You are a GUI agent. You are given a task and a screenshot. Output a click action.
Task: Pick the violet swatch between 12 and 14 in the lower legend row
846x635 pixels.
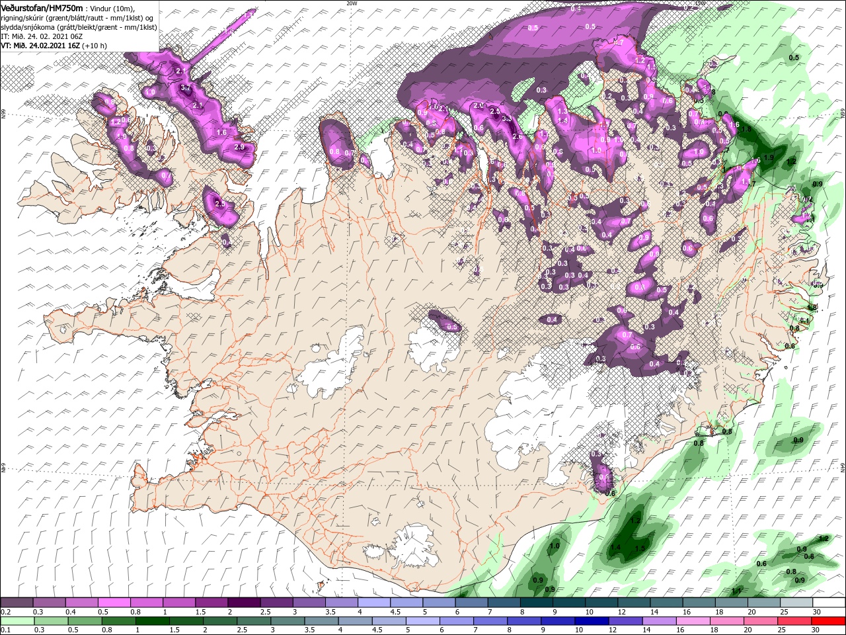coord(625,621)
